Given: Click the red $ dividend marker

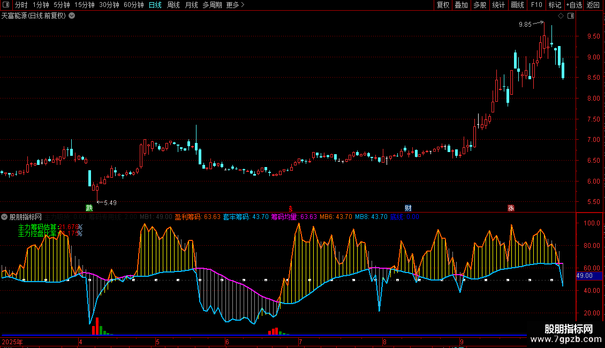Looking at the screenshot, I should click(291, 208).
